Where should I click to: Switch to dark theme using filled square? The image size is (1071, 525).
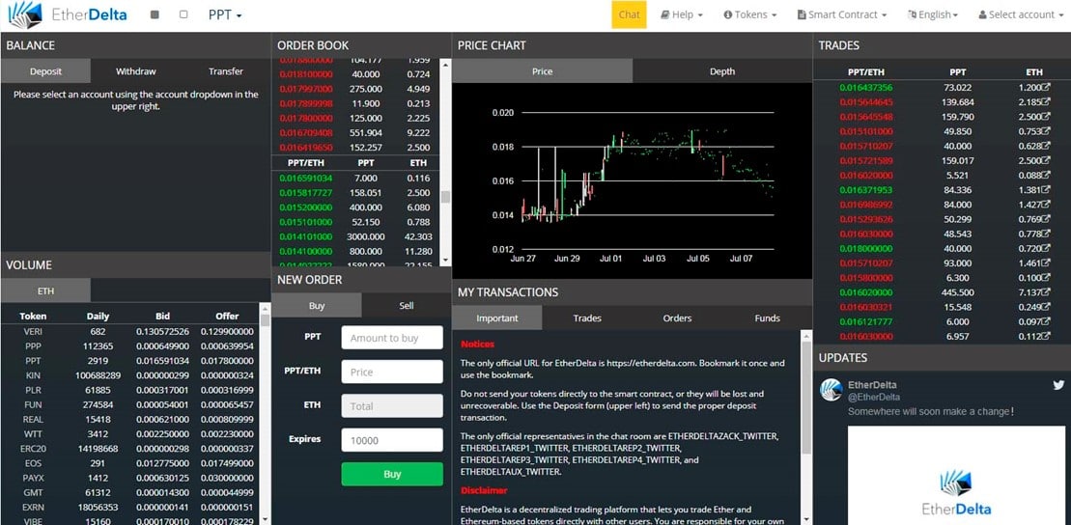[155, 14]
